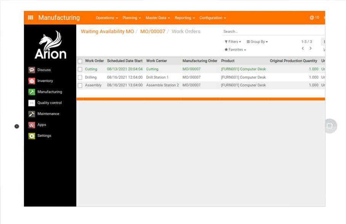This screenshot has width=346, height=224.
Task: Click into the Search field
Action: point(273,32)
